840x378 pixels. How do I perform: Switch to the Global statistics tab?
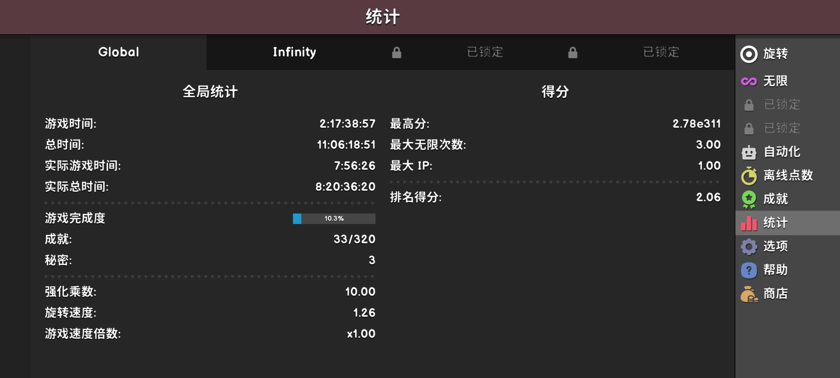click(119, 52)
